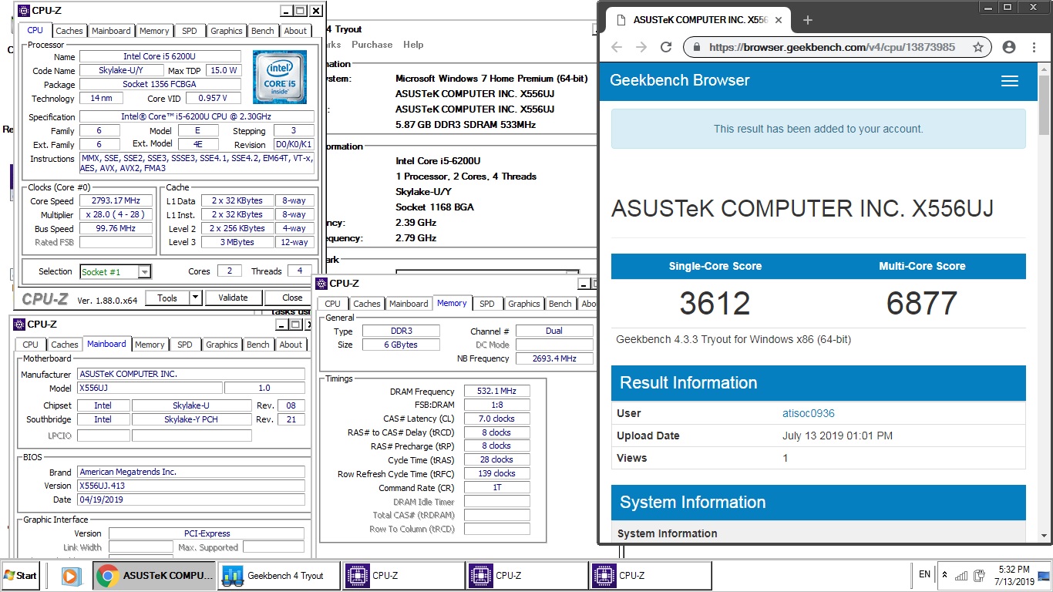This screenshot has width=1053, height=592.
Task: Select the Multiplier value x 28.0
Action: point(116,214)
